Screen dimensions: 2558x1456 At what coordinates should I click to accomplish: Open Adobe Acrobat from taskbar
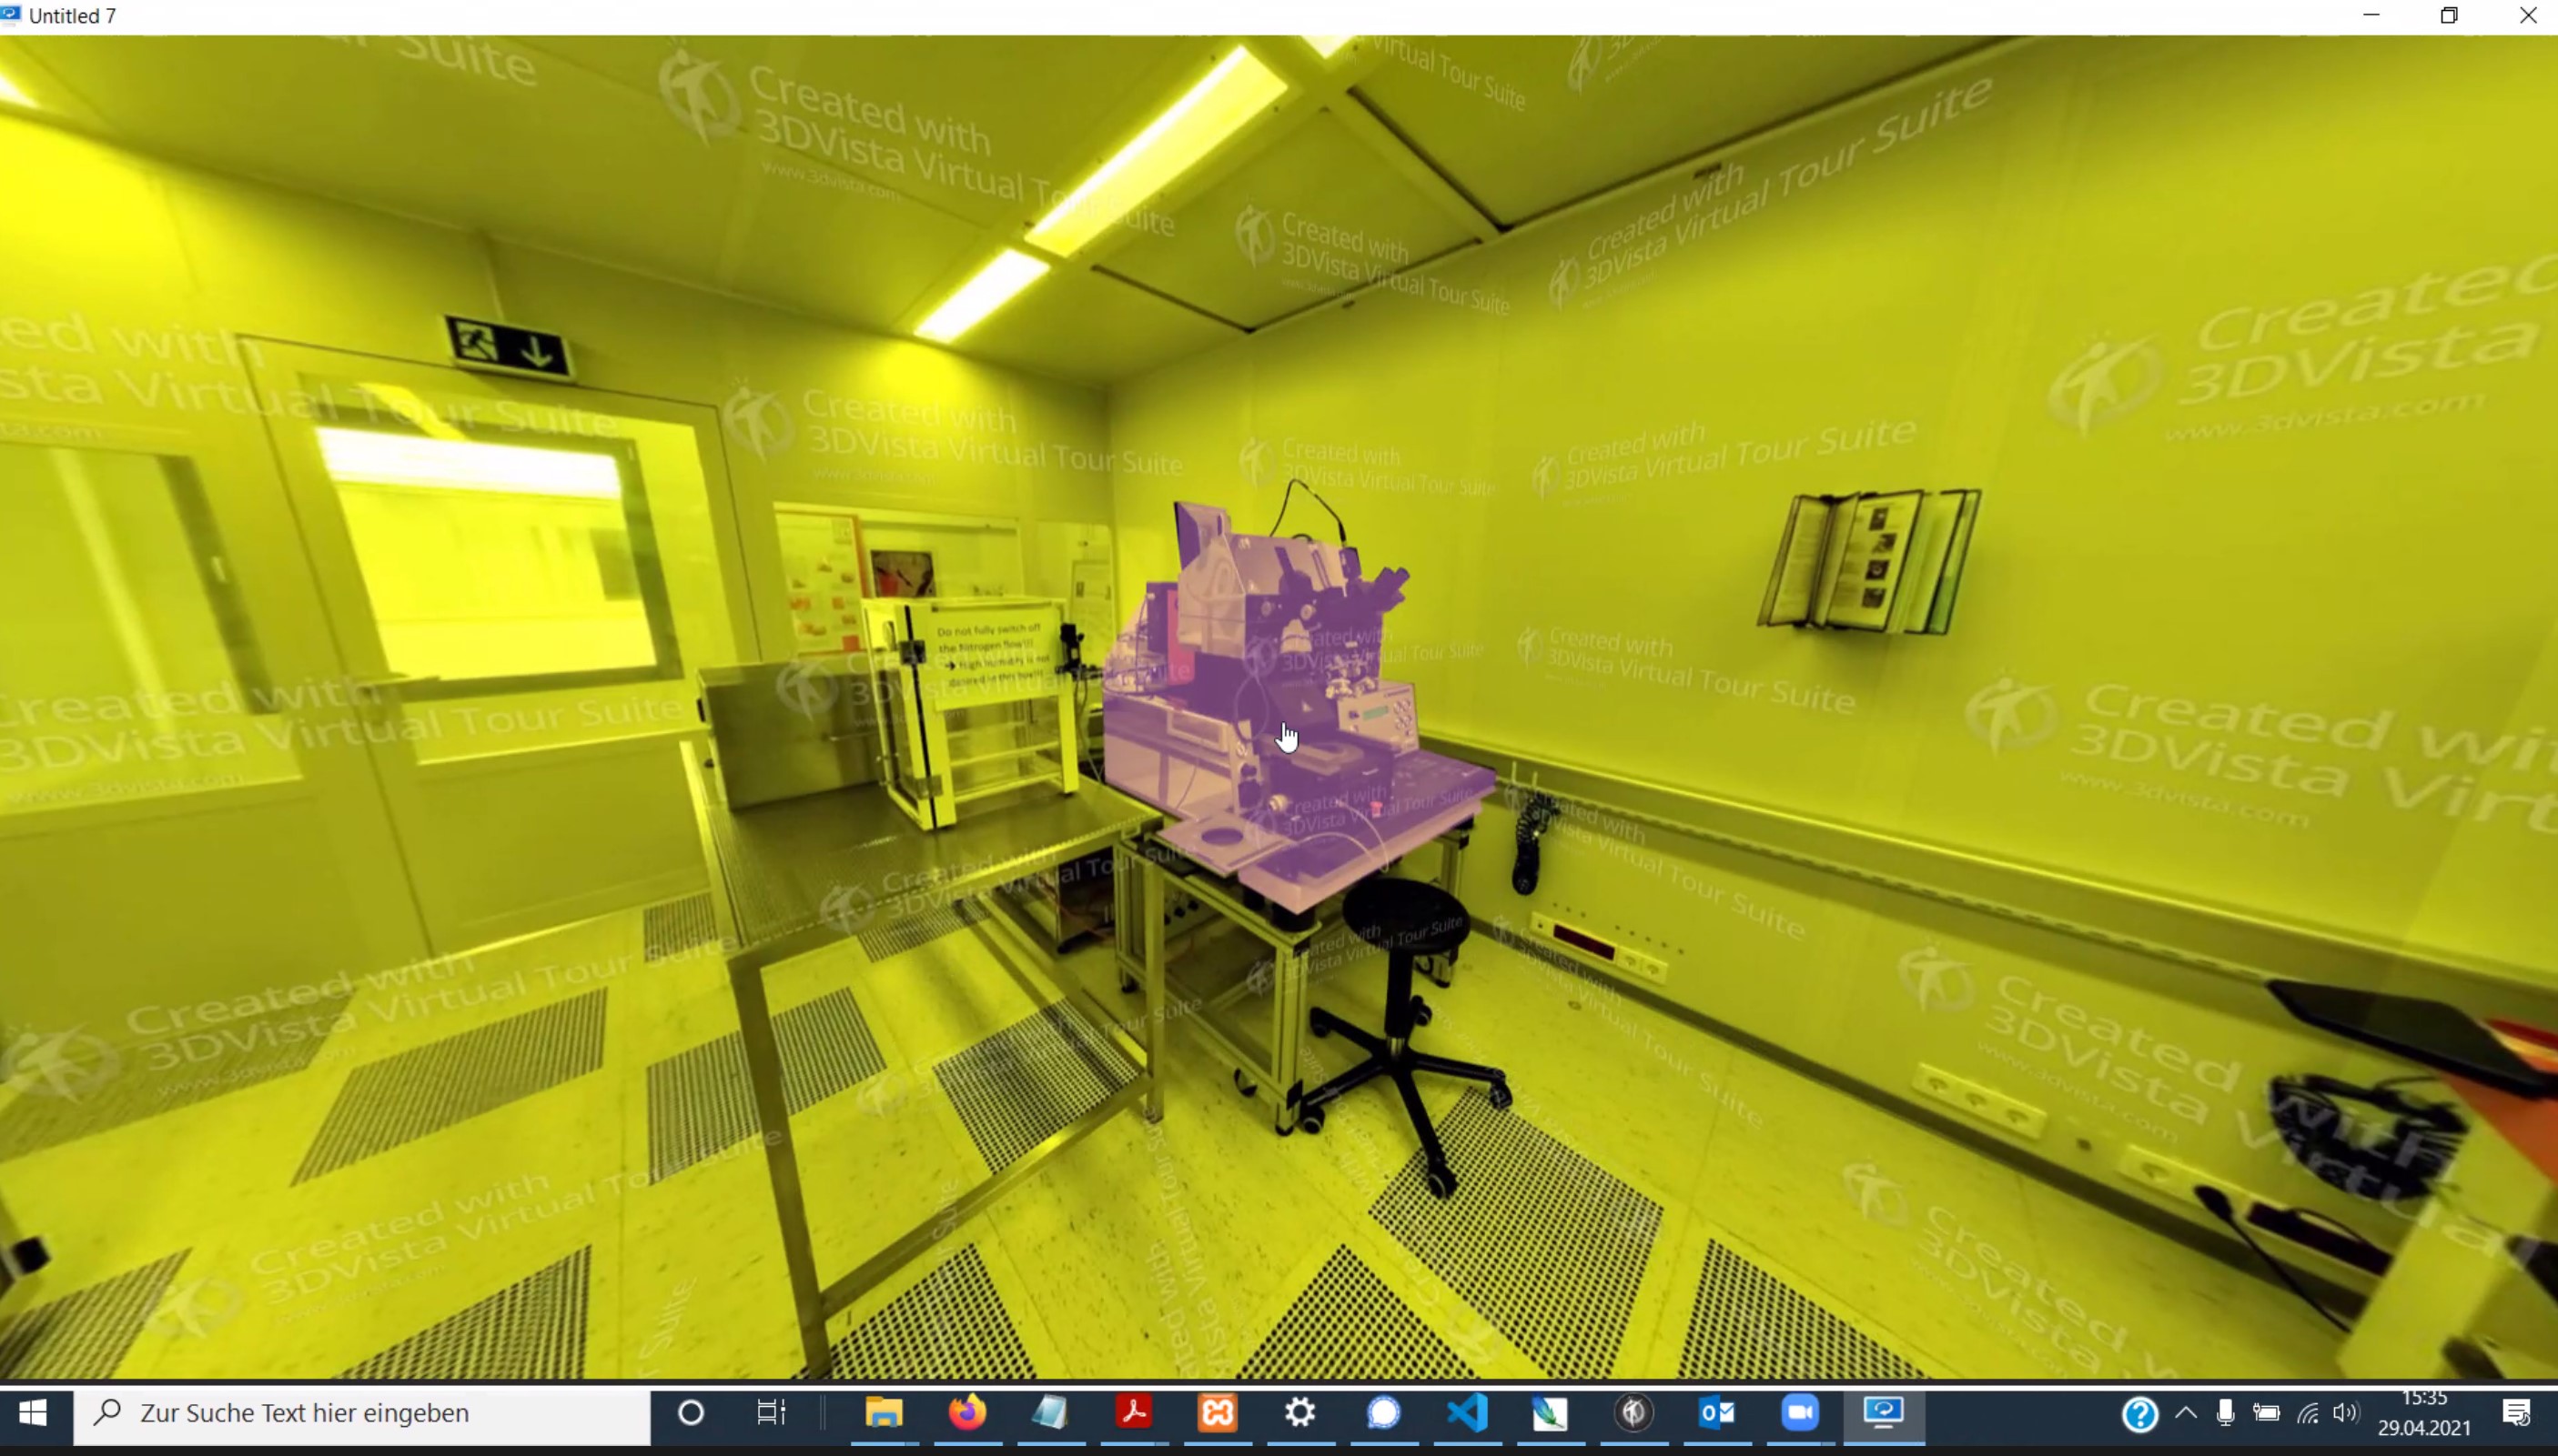pos(1135,1413)
